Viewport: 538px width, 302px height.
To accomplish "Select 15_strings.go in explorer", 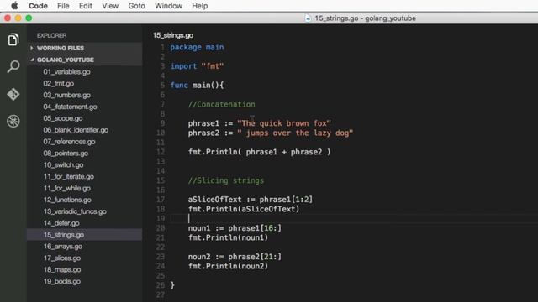I will pos(84,235).
